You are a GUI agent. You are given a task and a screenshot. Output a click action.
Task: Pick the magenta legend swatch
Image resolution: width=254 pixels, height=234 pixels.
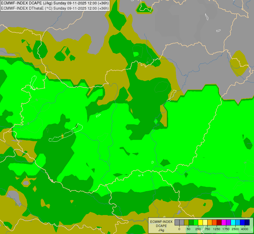point(224,222)
